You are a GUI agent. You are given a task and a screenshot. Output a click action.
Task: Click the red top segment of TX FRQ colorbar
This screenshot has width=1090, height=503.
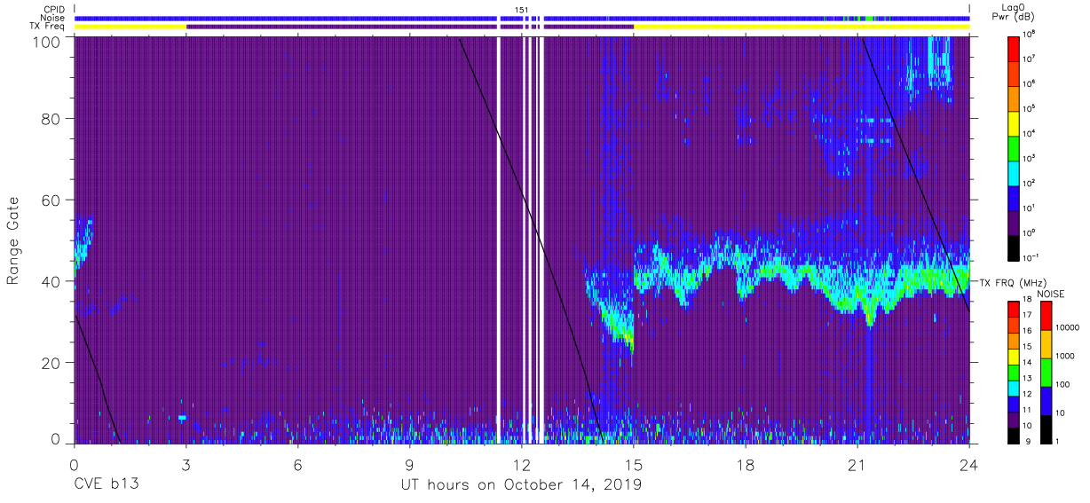click(1014, 308)
